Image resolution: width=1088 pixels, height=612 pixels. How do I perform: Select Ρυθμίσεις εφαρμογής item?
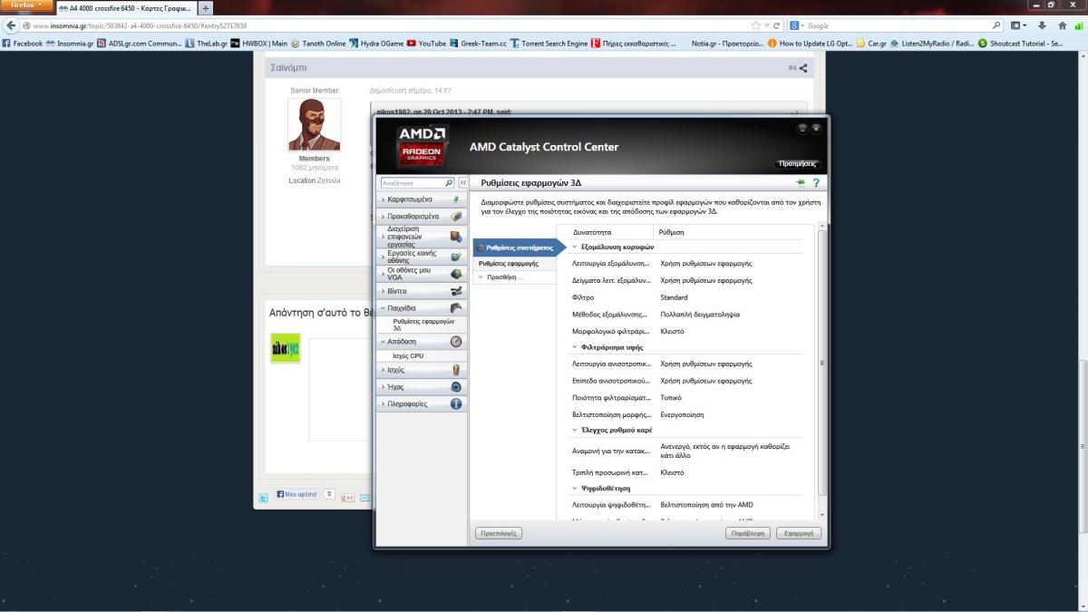[x=509, y=263]
